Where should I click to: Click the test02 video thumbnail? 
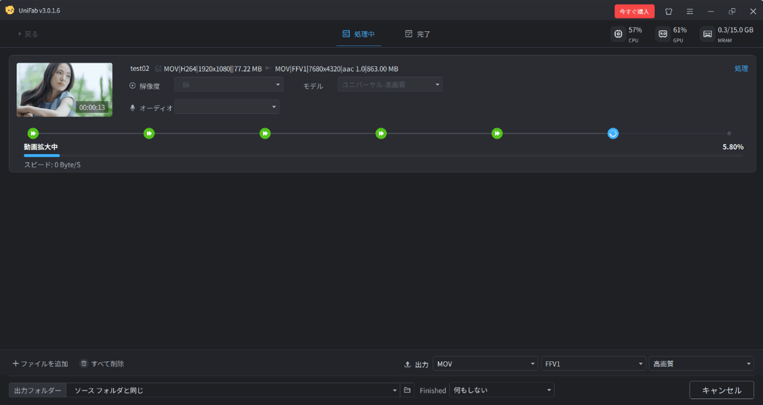coord(64,90)
